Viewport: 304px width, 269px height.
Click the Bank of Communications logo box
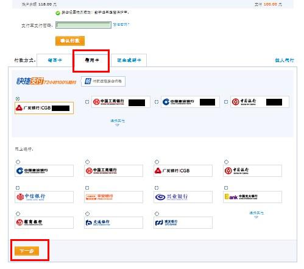(x=113, y=223)
